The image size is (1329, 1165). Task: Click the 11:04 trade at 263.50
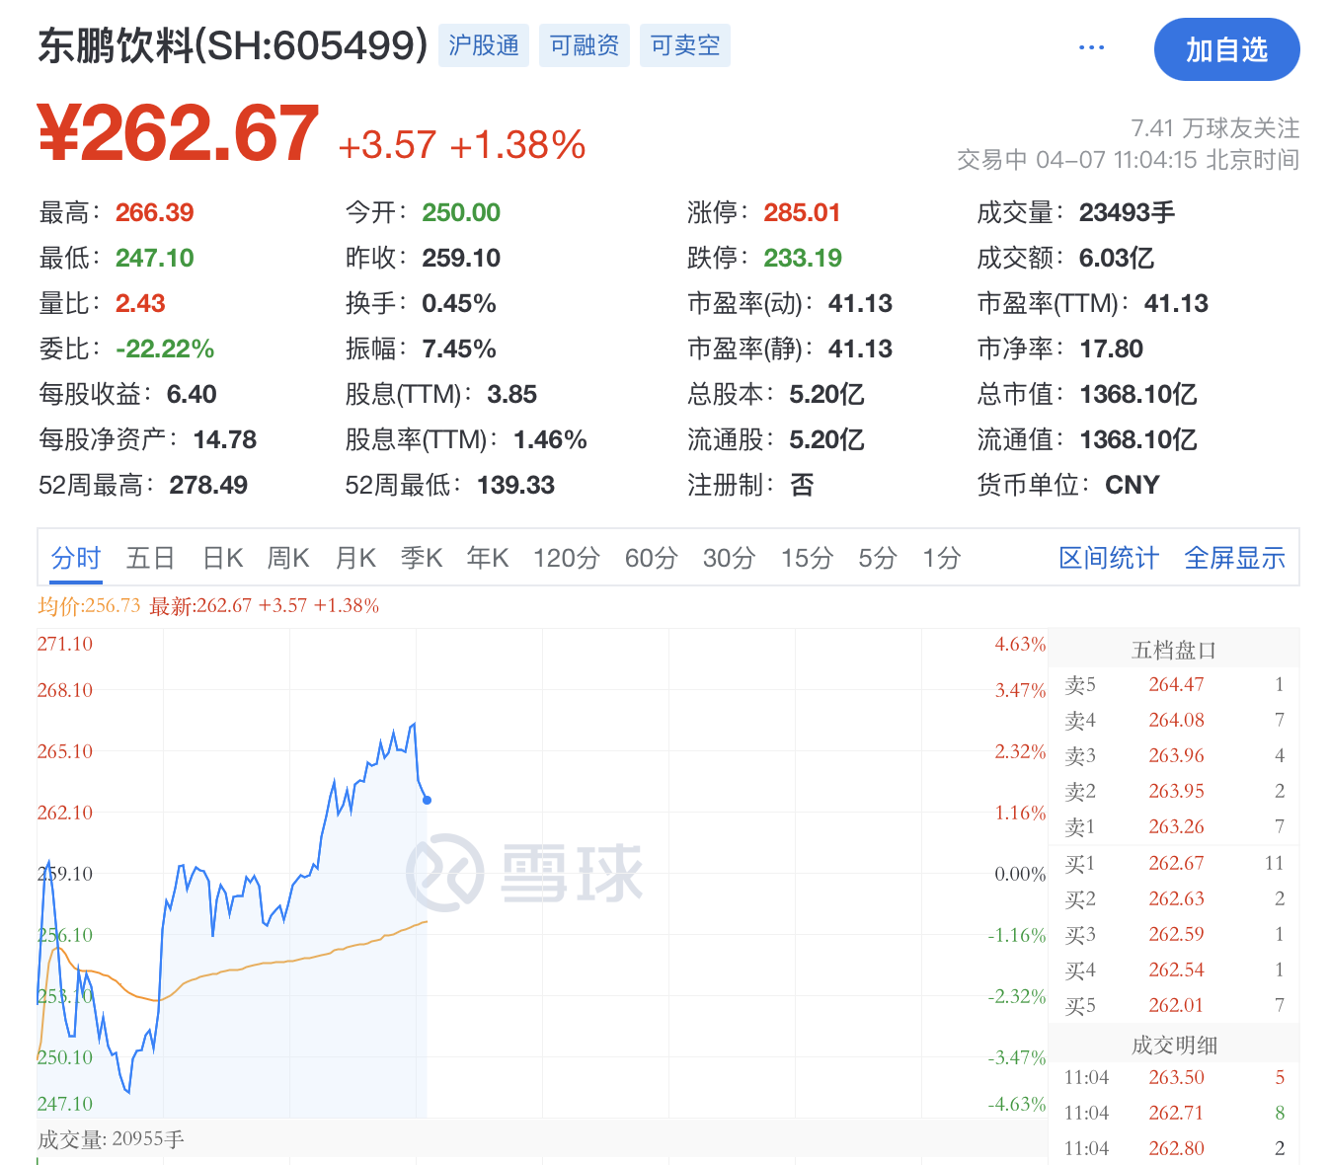click(x=1174, y=1077)
